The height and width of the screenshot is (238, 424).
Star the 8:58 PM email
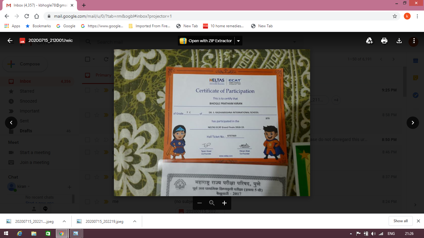(x=97, y=115)
